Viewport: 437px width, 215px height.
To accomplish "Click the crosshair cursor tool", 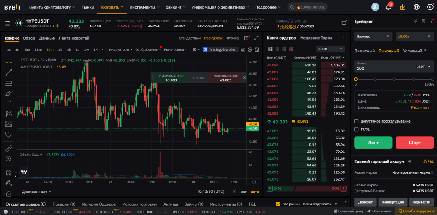I will click(9, 62).
